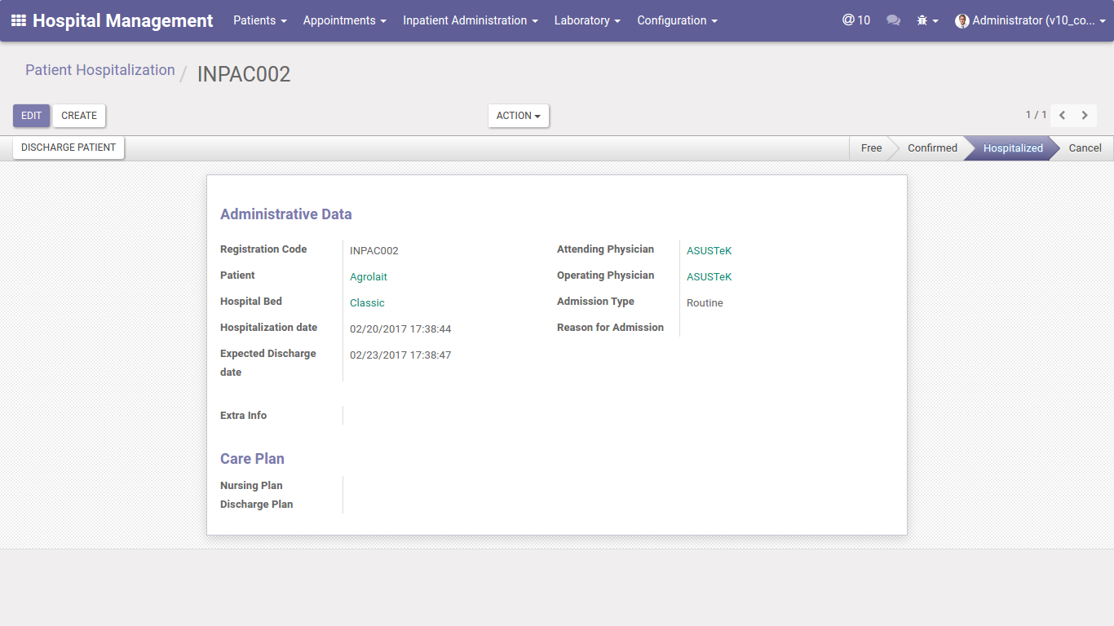Expand the Patients menu
The image size is (1114, 626).
[260, 20]
